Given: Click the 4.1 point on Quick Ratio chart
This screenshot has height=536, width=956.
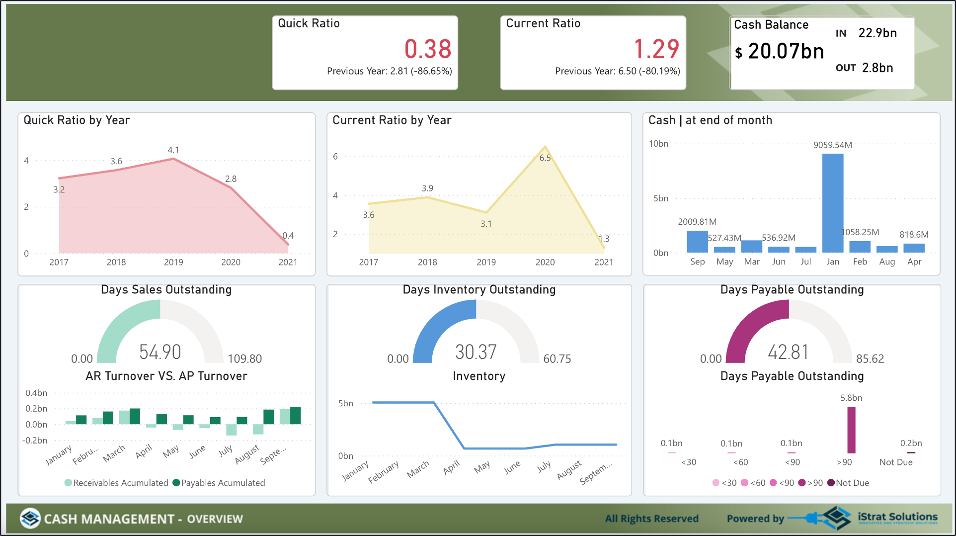Looking at the screenshot, I should (173, 159).
